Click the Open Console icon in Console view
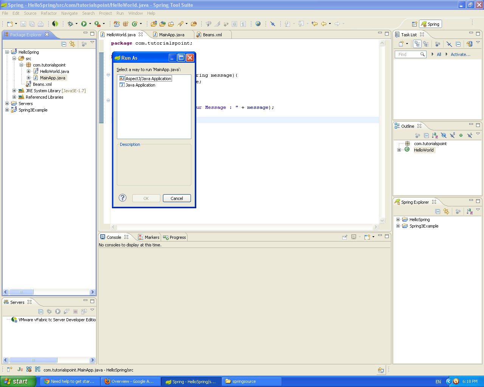The width and height of the screenshot is (484, 387). pos(367,237)
